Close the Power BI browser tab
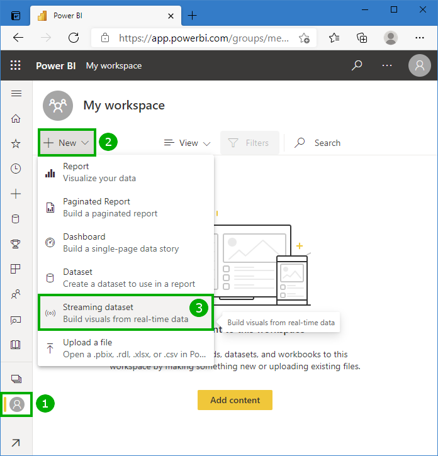438x456 pixels. [171, 16]
